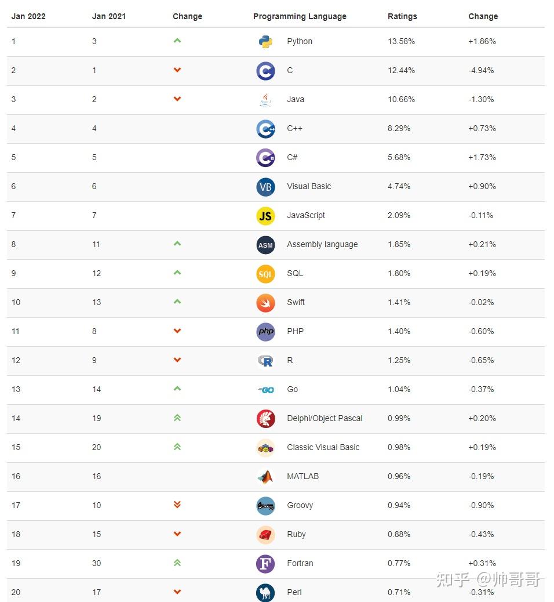Viewport: 554px width, 602px height.
Task: Click the Python logo icon
Action: coord(265,42)
